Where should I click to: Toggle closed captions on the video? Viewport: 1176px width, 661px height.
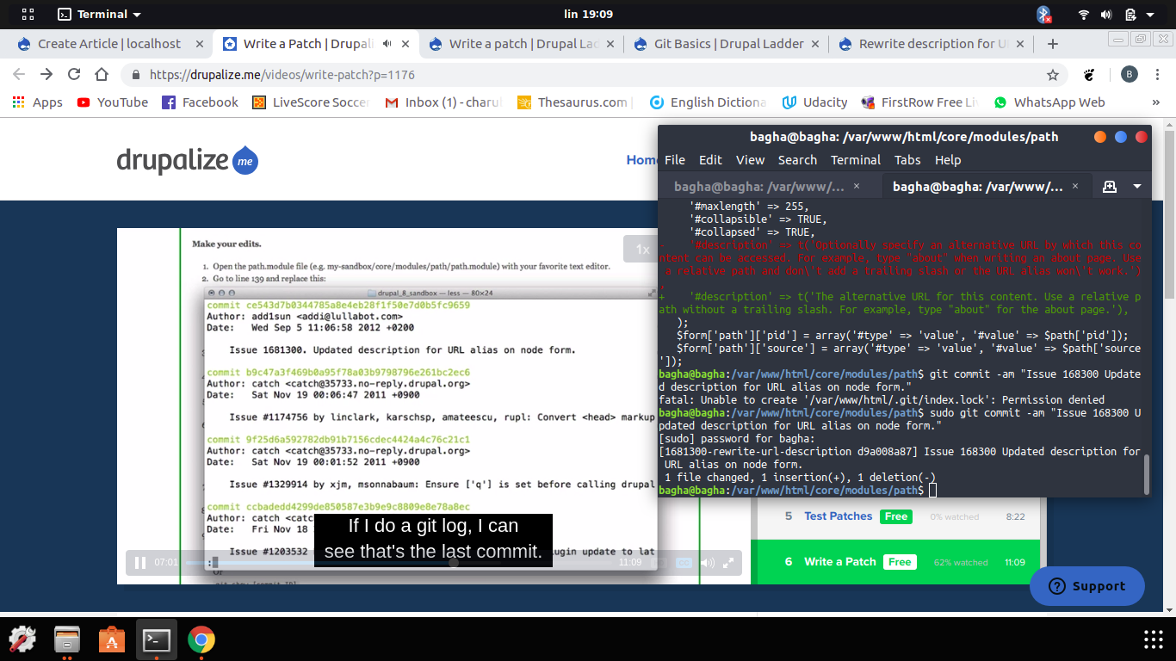[684, 562]
